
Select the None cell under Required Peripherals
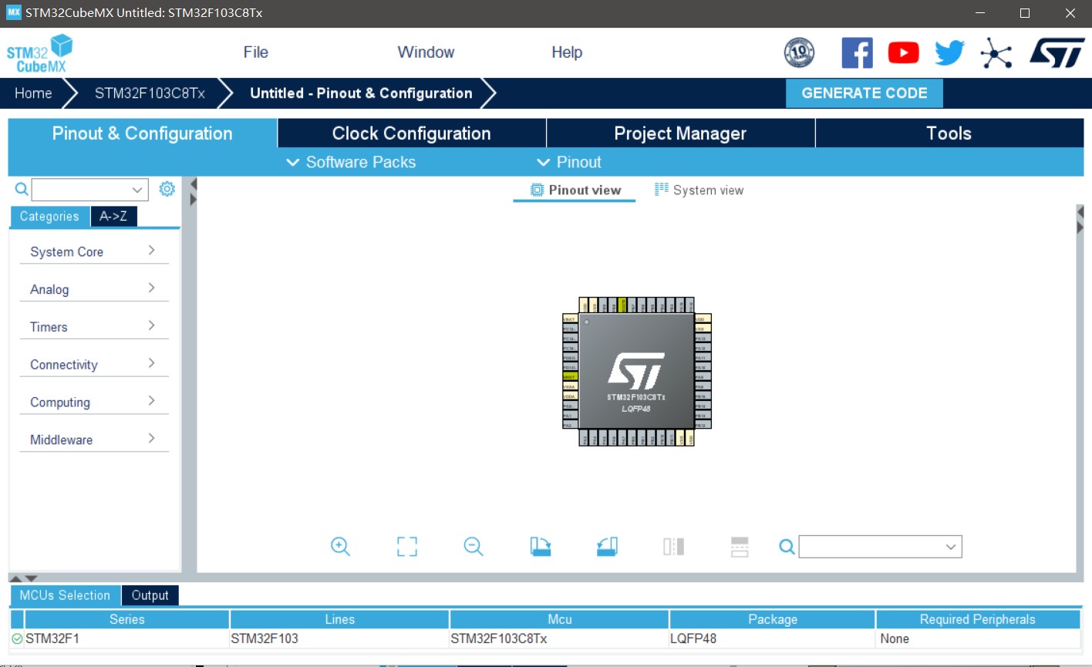click(x=978, y=638)
